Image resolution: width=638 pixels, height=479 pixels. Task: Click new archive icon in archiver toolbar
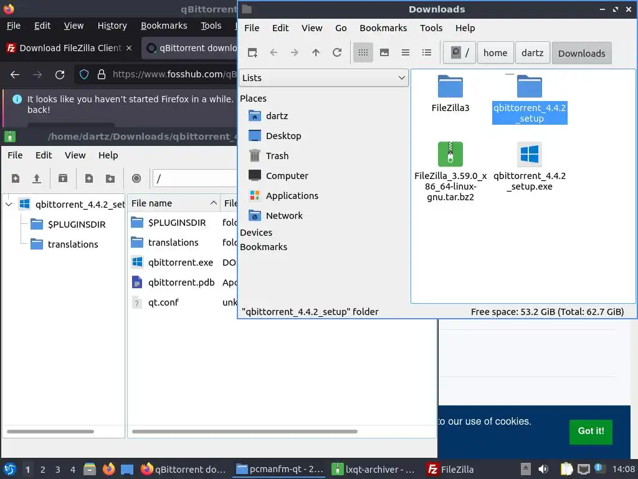[x=16, y=178]
